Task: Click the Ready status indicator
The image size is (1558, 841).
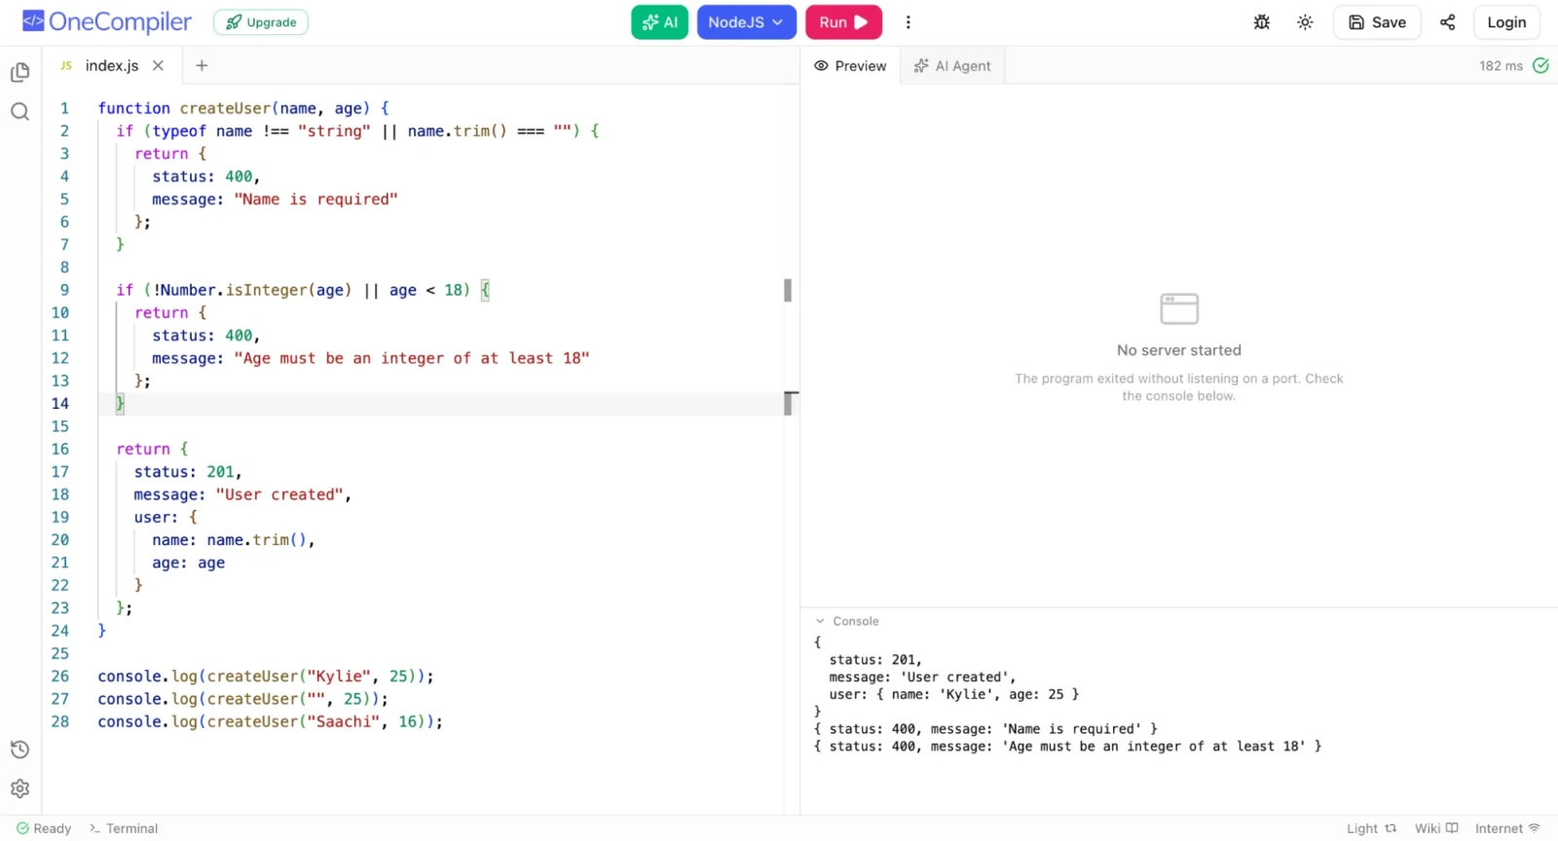Action: click(x=44, y=828)
